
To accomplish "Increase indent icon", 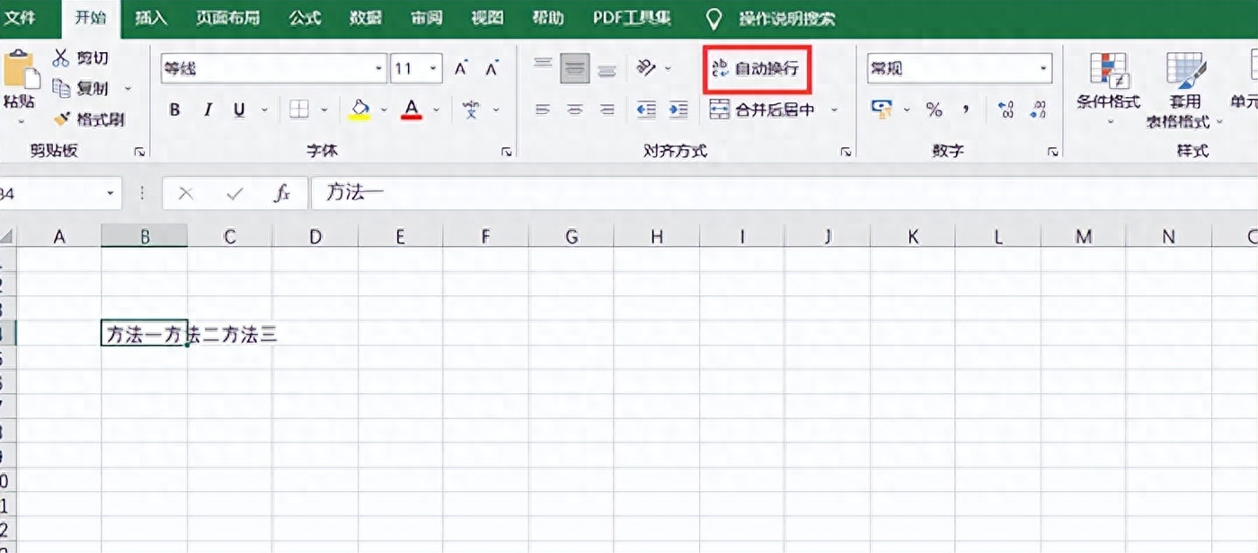I will 678,110.
